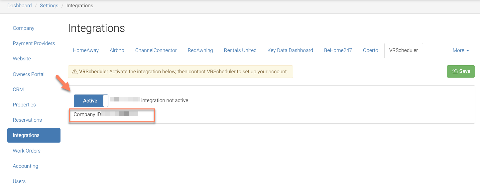Switch to the RedAwning tab
480x193 pixels.
200,50
